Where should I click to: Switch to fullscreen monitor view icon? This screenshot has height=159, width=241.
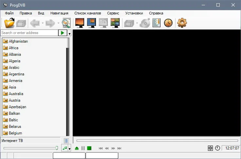coord(80,23)
